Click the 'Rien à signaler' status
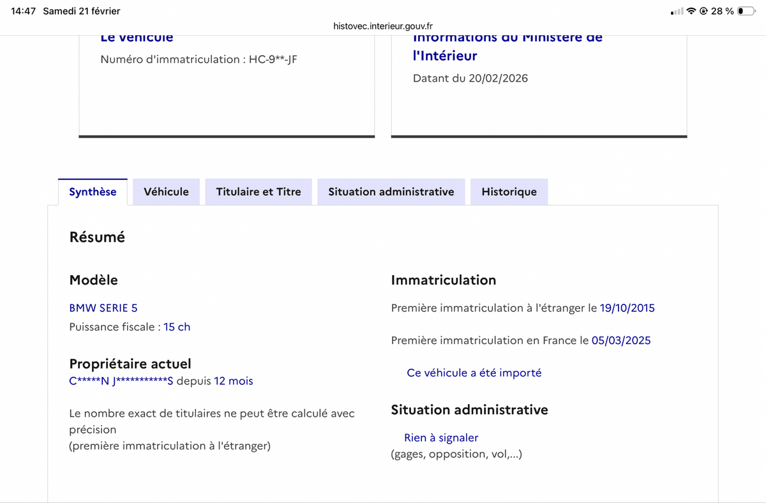This screenshot has width=766, height=503. [x=441, y=438]
